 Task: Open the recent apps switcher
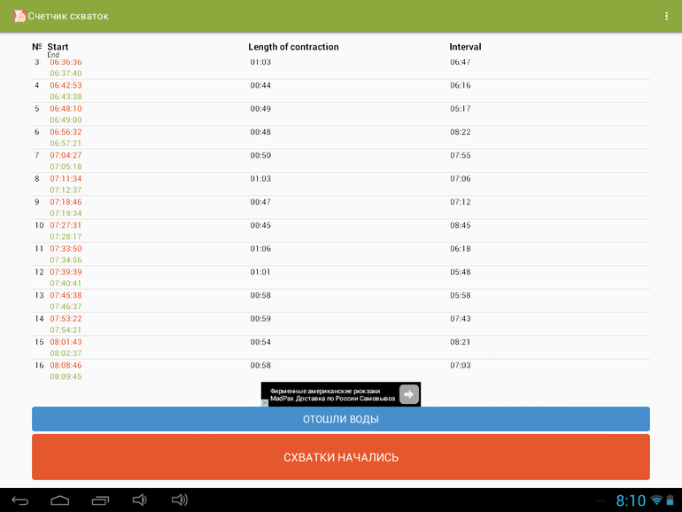pyautogui.click(x=100, y=500)
